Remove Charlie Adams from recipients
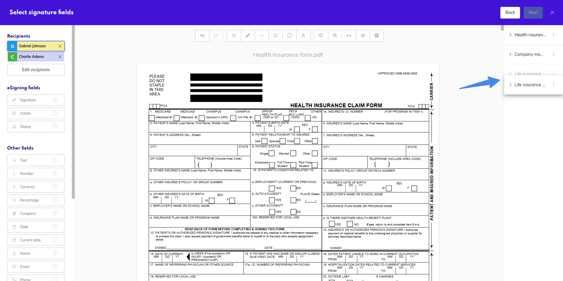Viewport: 563px width, 281px height. point(60,57)
